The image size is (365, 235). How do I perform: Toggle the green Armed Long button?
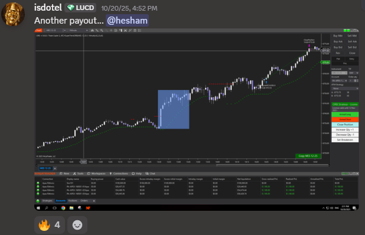tap(345, 115)
